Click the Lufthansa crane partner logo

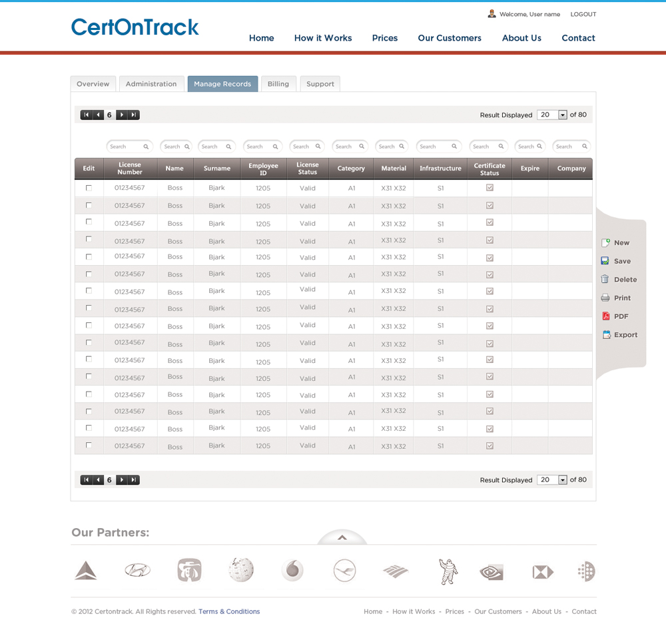tap(344, 571)
